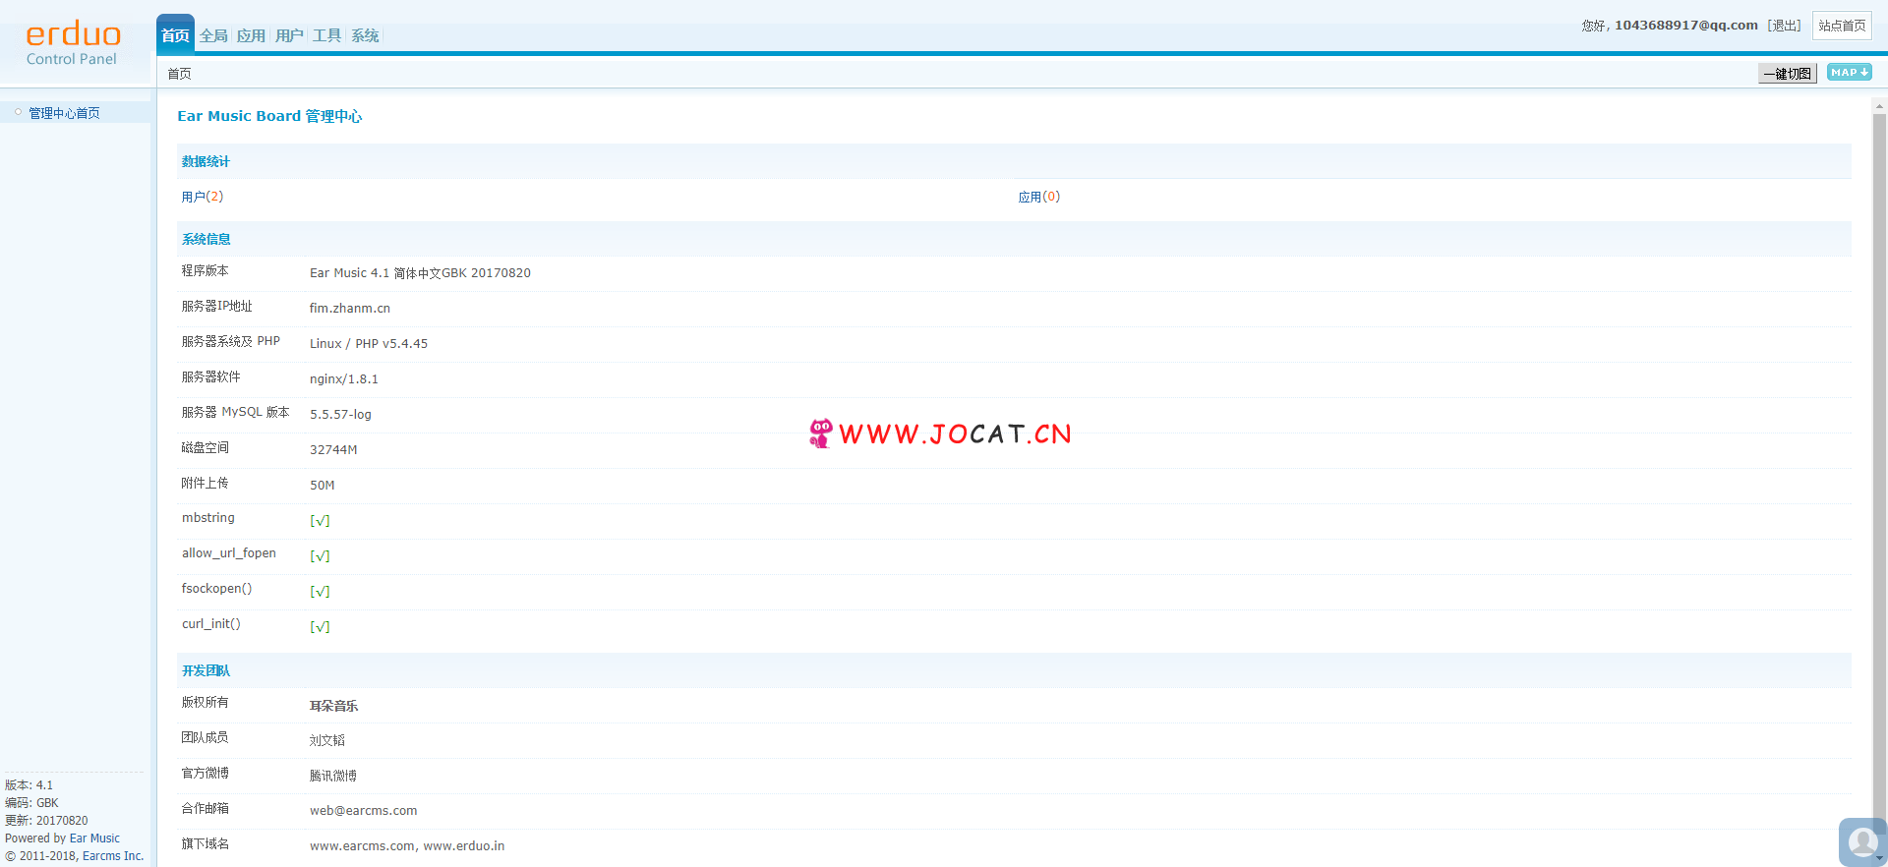Click the allow_url_fopen check mark
Screen dimensions: 1888x867
tap(320, 556)
